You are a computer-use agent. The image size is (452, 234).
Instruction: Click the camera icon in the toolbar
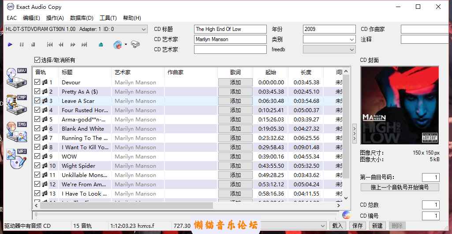tap(135, 45)
